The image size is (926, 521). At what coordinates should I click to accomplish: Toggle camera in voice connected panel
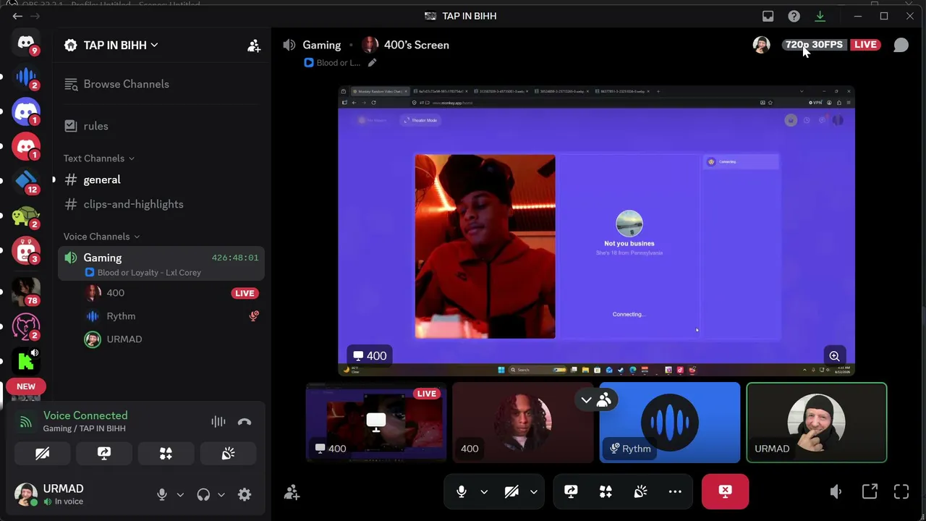click(x=43, y=454)
